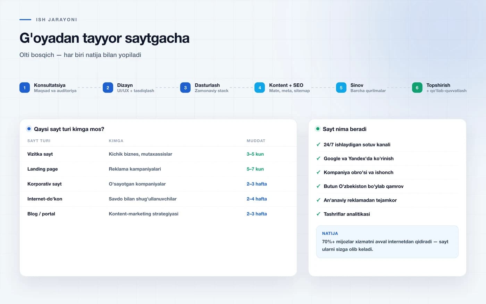Click checkmark next to 'Google va Yandex'da ko'rinish'
Viewport: 486px width, 304px height.
[318, 158]
